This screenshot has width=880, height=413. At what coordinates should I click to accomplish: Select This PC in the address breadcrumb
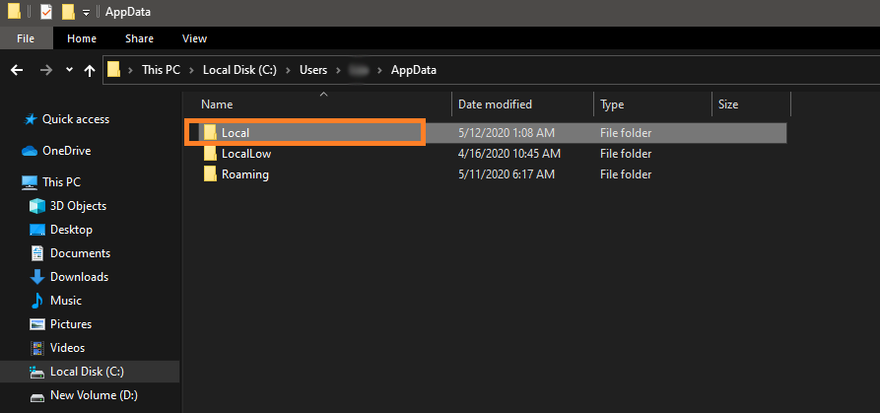coord(161,70)
